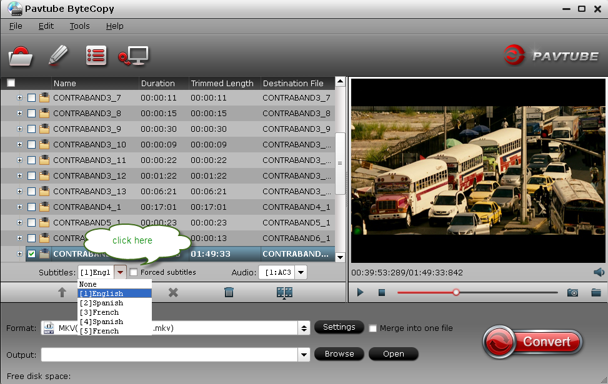Open the Tools menu
The image size is (608, 384).
(79, 26)
